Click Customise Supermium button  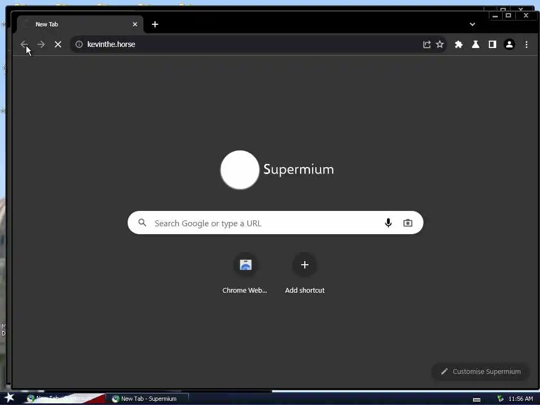point(481,372)
